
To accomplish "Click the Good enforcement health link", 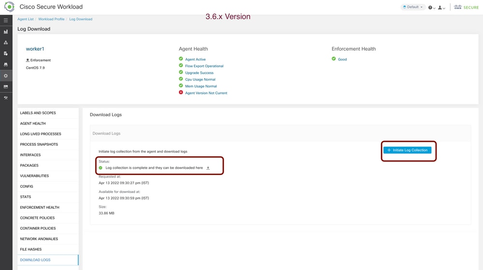I will [342, 59].
